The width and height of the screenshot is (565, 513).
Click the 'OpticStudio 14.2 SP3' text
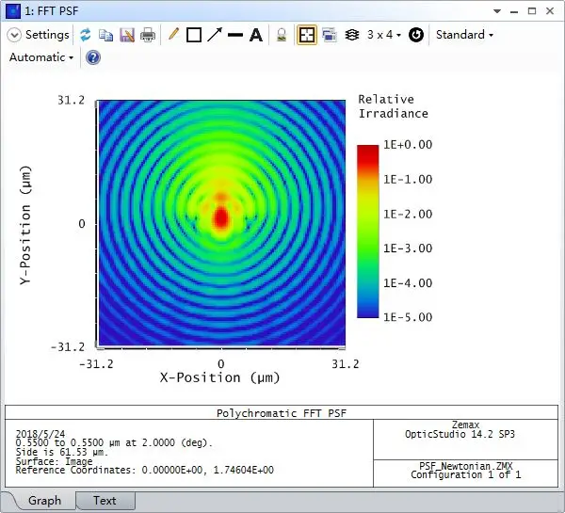[460, 434]
